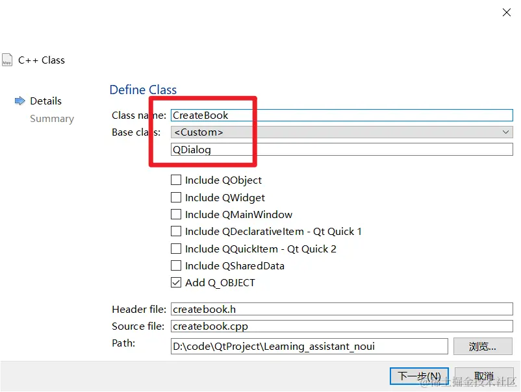Click the Details step arrow icon
Screen dimensions: 521x392
(20, 101)
